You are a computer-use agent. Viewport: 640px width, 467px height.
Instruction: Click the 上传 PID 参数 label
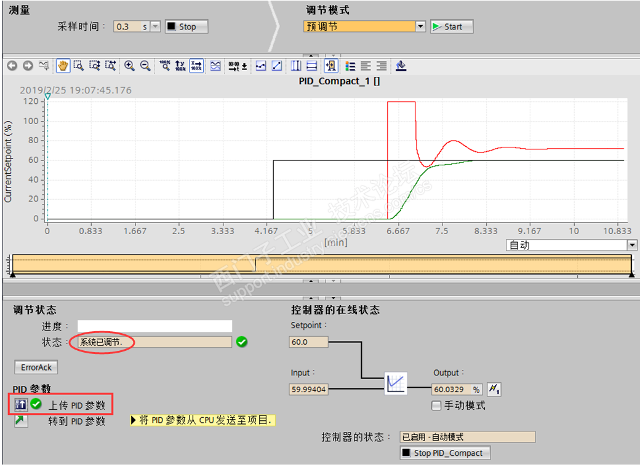(77, 405)
